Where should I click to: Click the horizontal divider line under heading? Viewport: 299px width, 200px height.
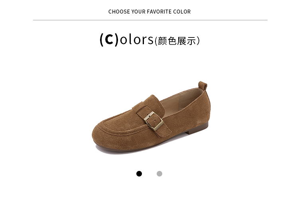coord(150,20)
